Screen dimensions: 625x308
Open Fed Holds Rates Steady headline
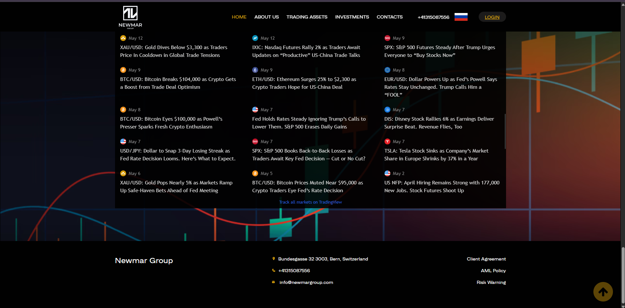coord(309,123)
